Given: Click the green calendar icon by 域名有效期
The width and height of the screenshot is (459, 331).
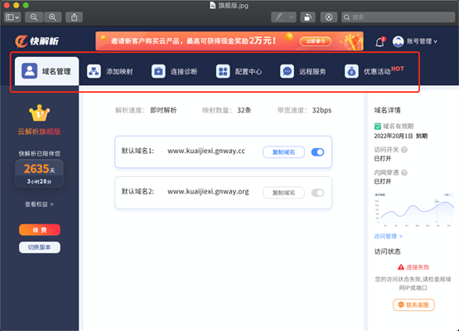Looking at the screenshot, I should pos(378,127).
